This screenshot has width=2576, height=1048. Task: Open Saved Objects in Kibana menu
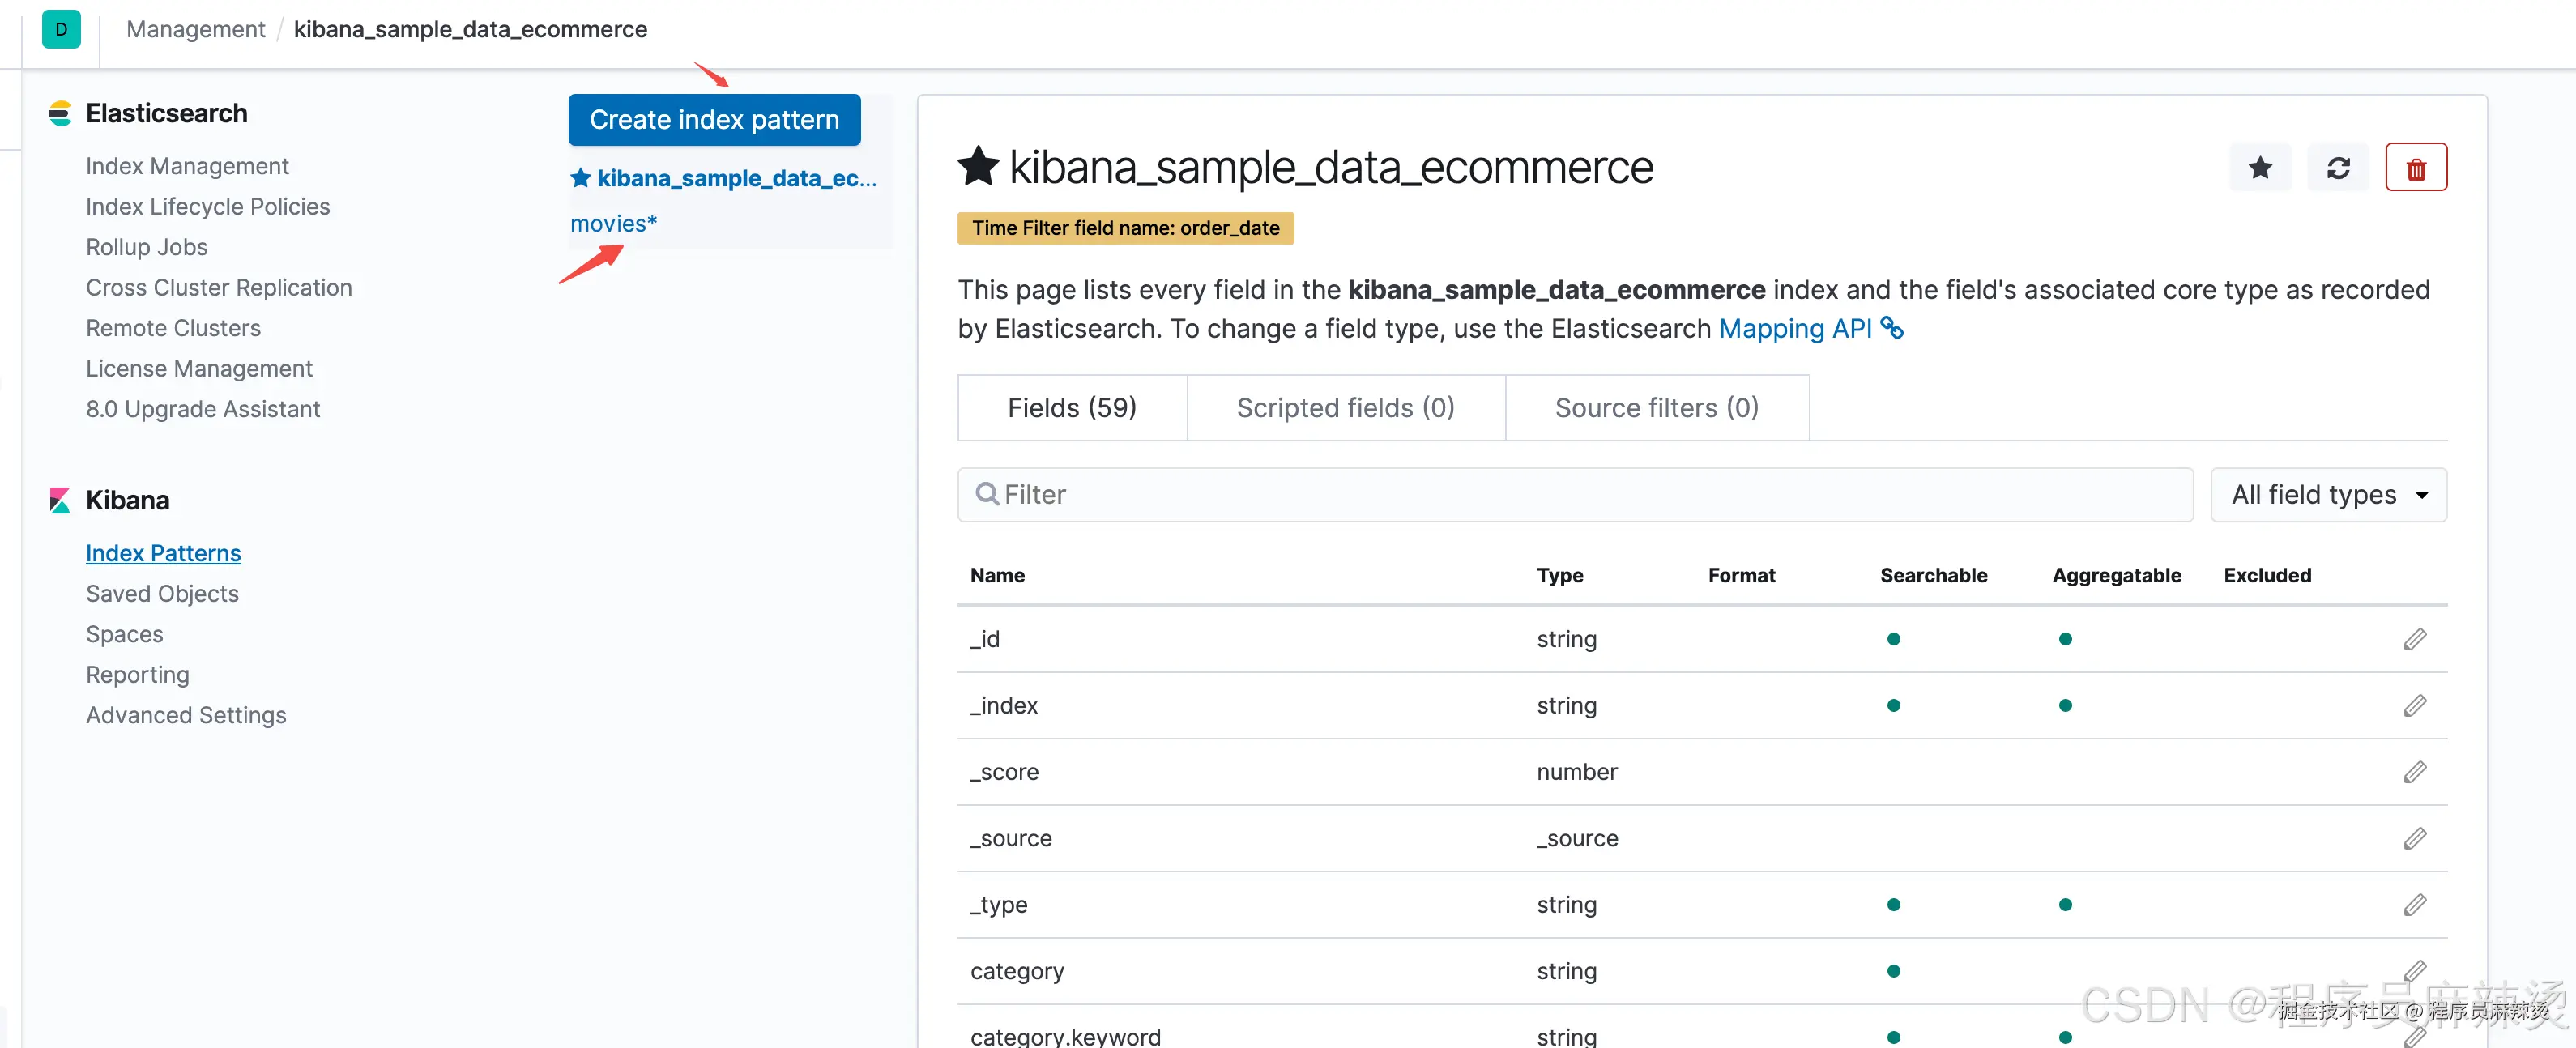pyautogui.click(x=162, y=594)
